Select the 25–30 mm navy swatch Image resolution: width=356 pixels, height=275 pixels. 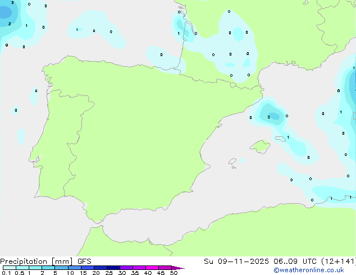click(113, 268)
